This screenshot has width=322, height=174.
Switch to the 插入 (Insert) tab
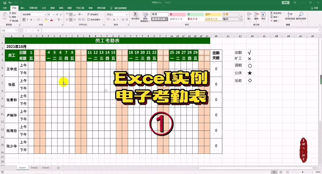[x=22, y=8]
